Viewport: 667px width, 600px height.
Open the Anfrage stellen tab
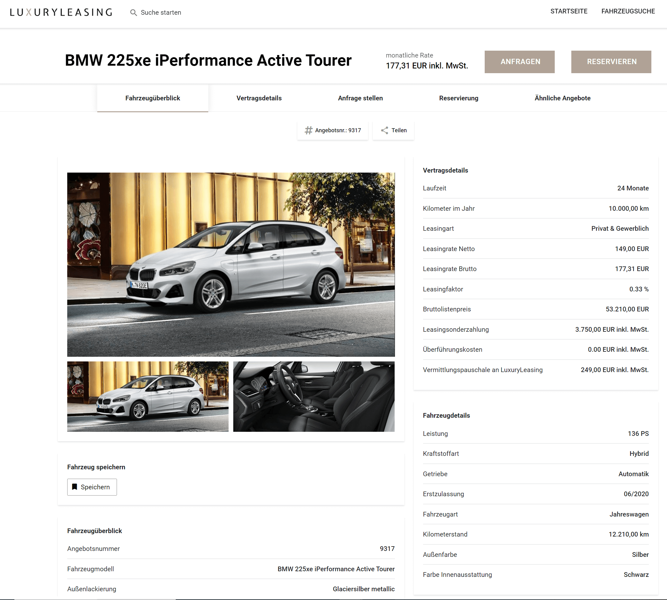360,98
